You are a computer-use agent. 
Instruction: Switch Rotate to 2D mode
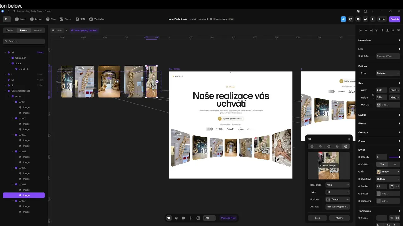coord(392,218)
